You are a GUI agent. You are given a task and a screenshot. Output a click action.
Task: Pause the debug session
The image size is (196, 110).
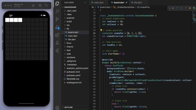(173, 8)
